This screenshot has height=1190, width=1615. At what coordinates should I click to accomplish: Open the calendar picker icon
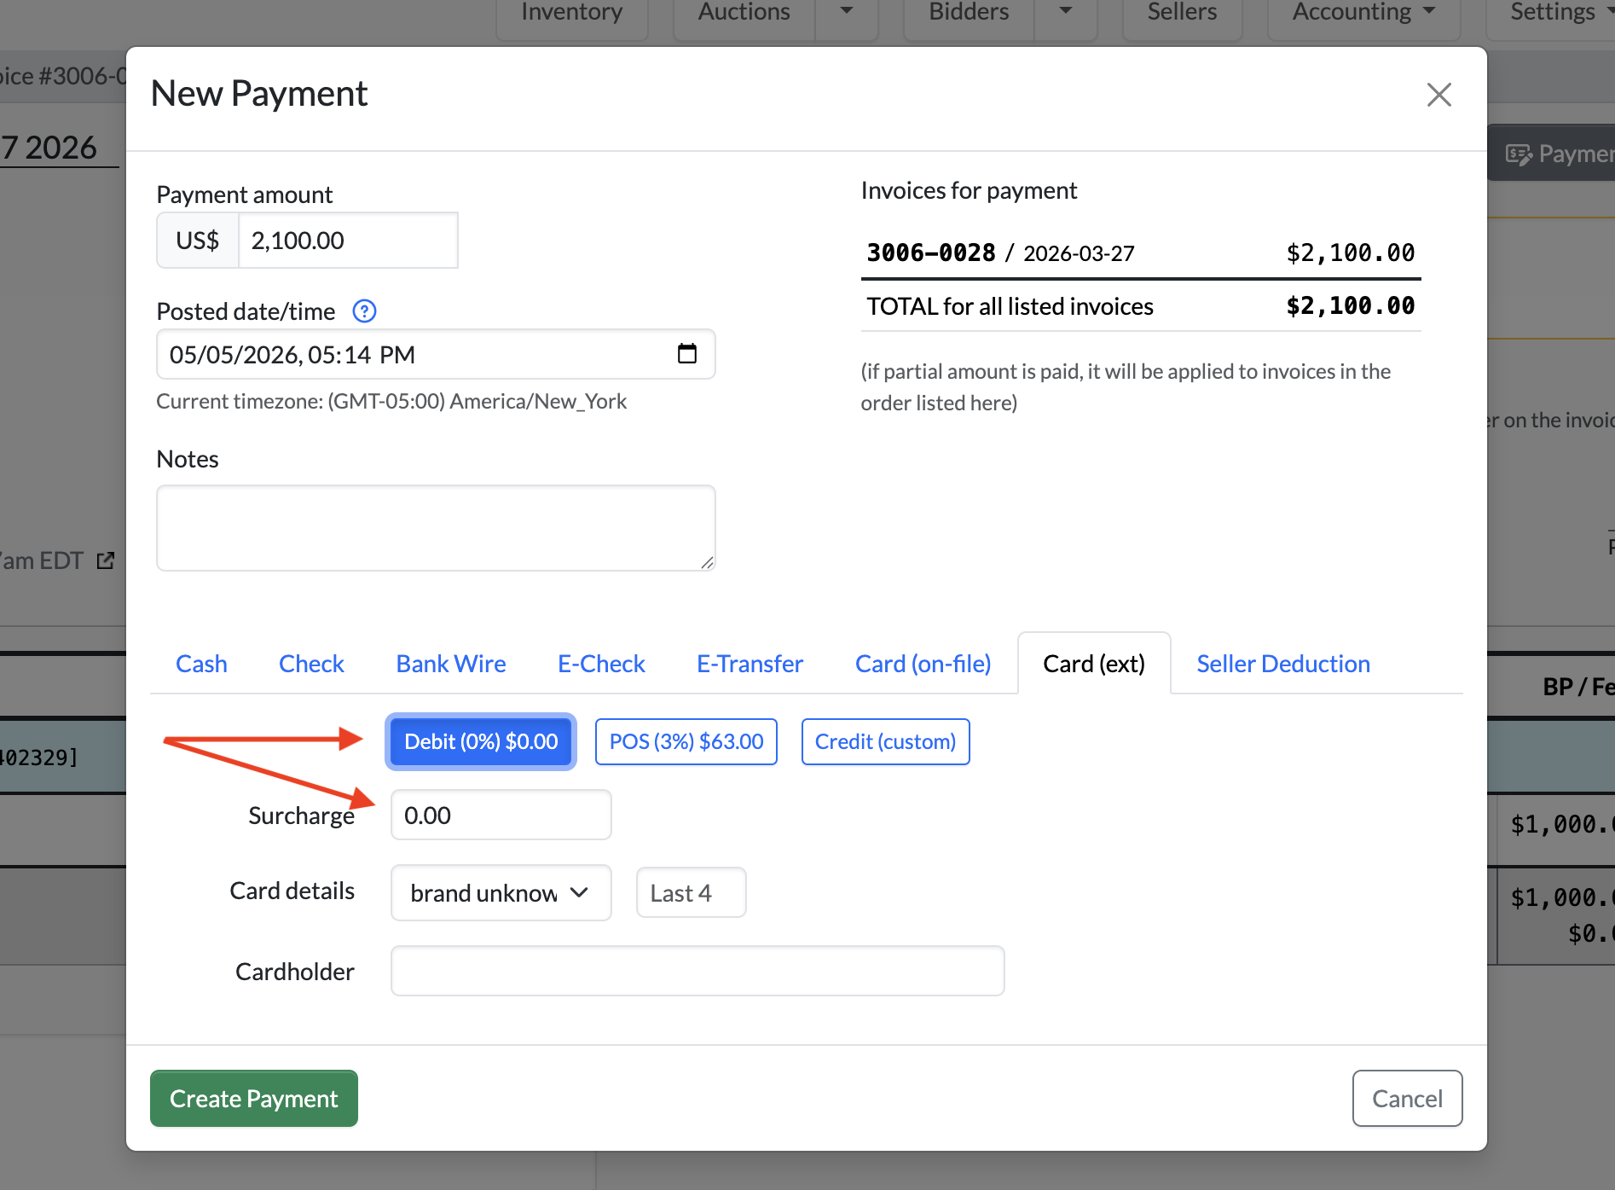(686, 354)
